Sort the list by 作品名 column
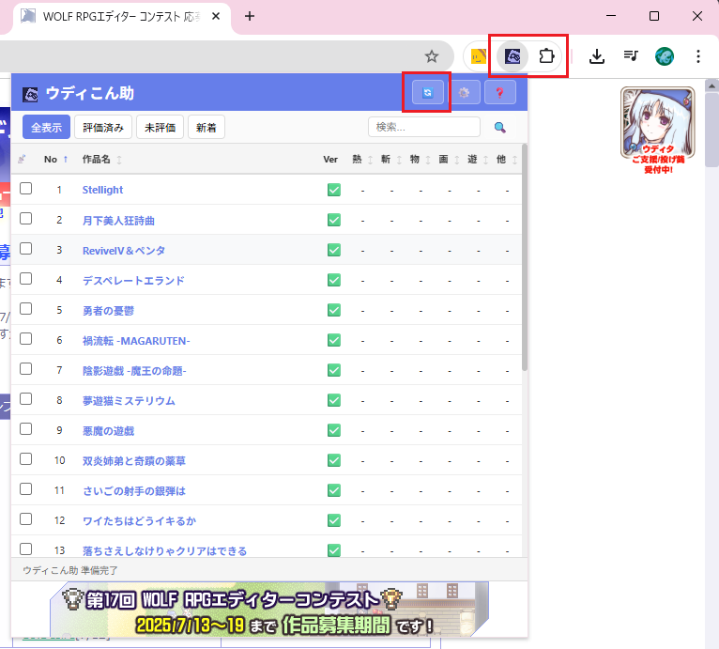Image resolution: width=719 pixels, height=649 pixels. tap(101, 160)
